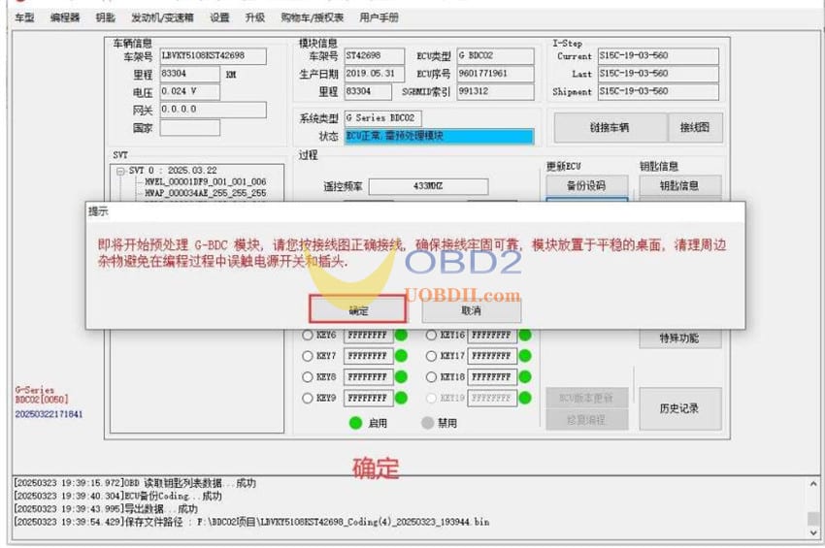This screenshot has width=825, height=548.
Task: Open 历史记录 history
Action: [679, 408]
